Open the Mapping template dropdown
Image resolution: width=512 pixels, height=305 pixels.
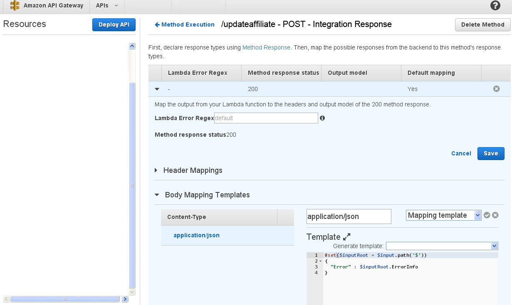(x=443, y=215)
